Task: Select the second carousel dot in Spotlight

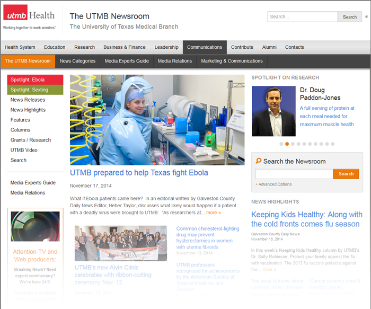Action: pyautogui.click(x=287, y=144)
